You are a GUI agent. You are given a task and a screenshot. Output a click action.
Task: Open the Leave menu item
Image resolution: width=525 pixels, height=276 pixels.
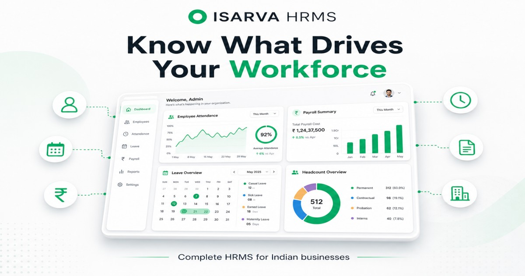[x=130, y=146]
